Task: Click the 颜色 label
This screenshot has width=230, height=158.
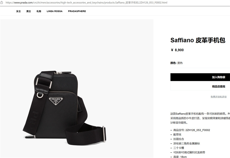Action: point(173,63)
